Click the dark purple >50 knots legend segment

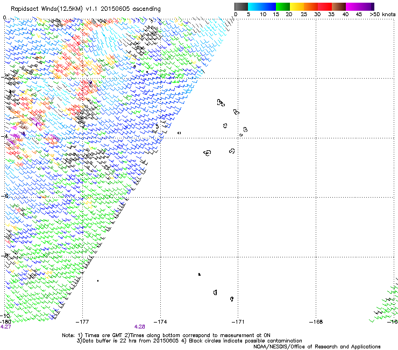(373, 6)
